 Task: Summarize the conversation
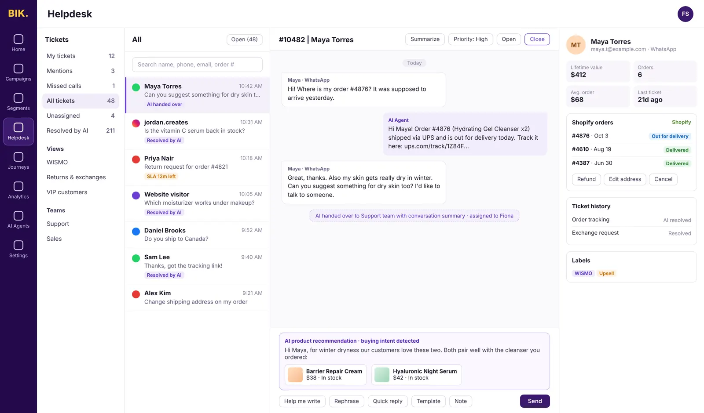425,40
